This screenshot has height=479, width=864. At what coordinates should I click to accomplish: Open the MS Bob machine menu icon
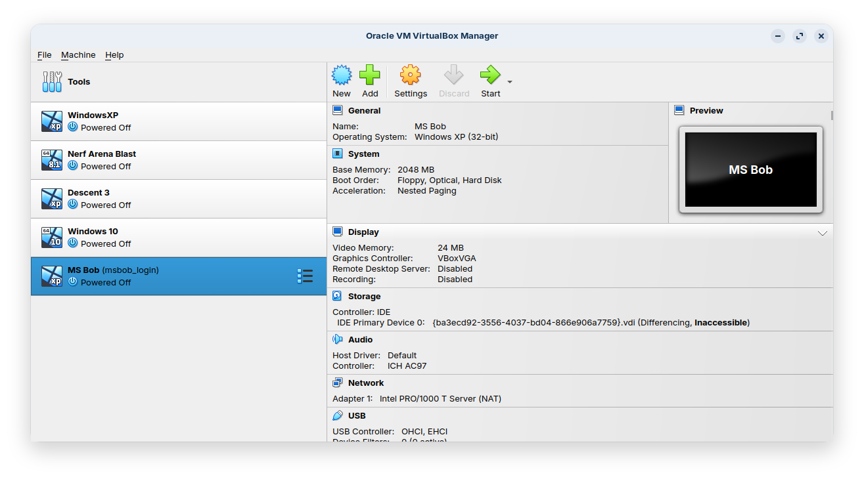click(305, 276)
